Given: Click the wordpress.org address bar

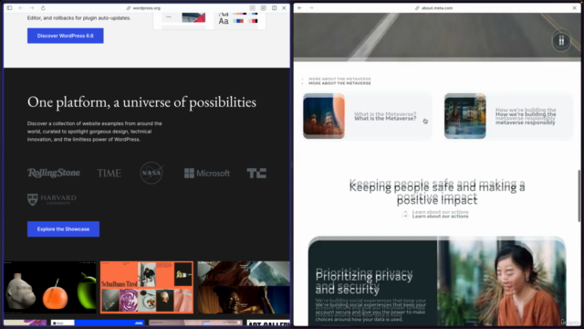Looking at the screenshot, I should [x=144, y=8].
